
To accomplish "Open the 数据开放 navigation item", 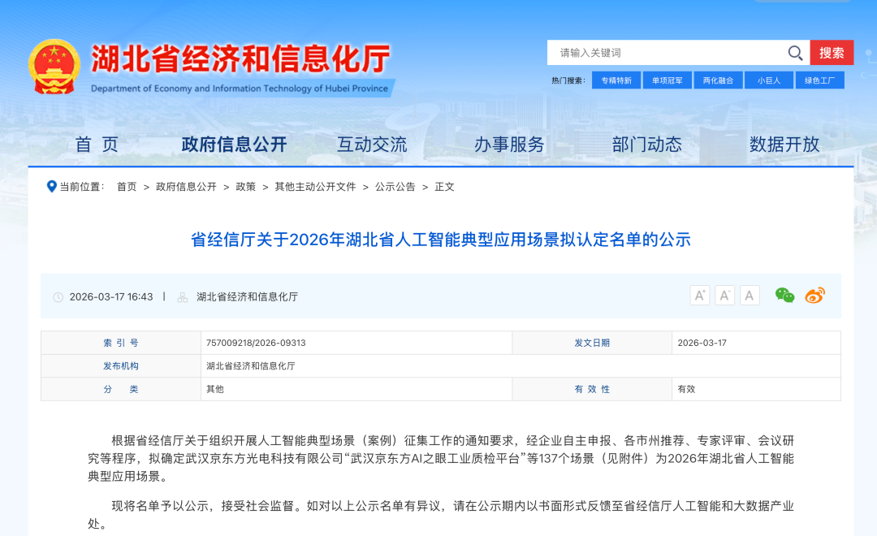I will pyautogui.click(x=784, y=145).
